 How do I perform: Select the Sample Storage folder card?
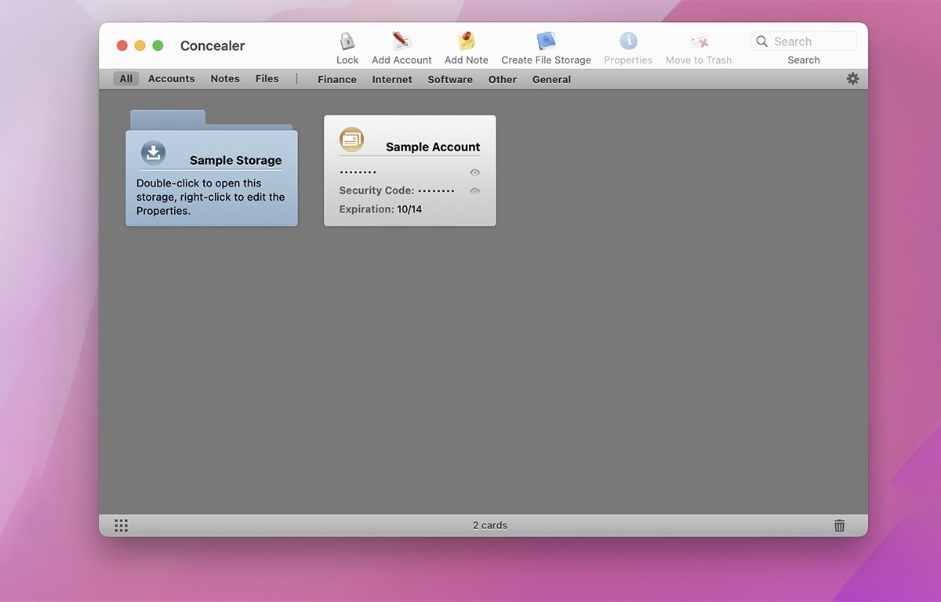click(x=212, y=169)
